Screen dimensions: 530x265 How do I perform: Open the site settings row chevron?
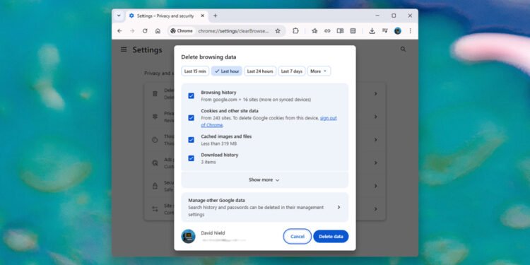click(375, 209)
